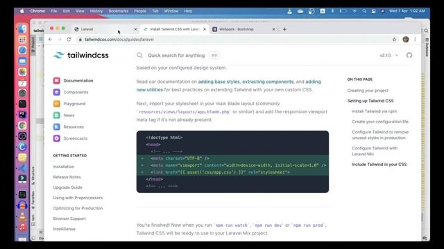444x249 pixels.
Task: Switch to the Laravel tab
Action: [x=105, y=29]
